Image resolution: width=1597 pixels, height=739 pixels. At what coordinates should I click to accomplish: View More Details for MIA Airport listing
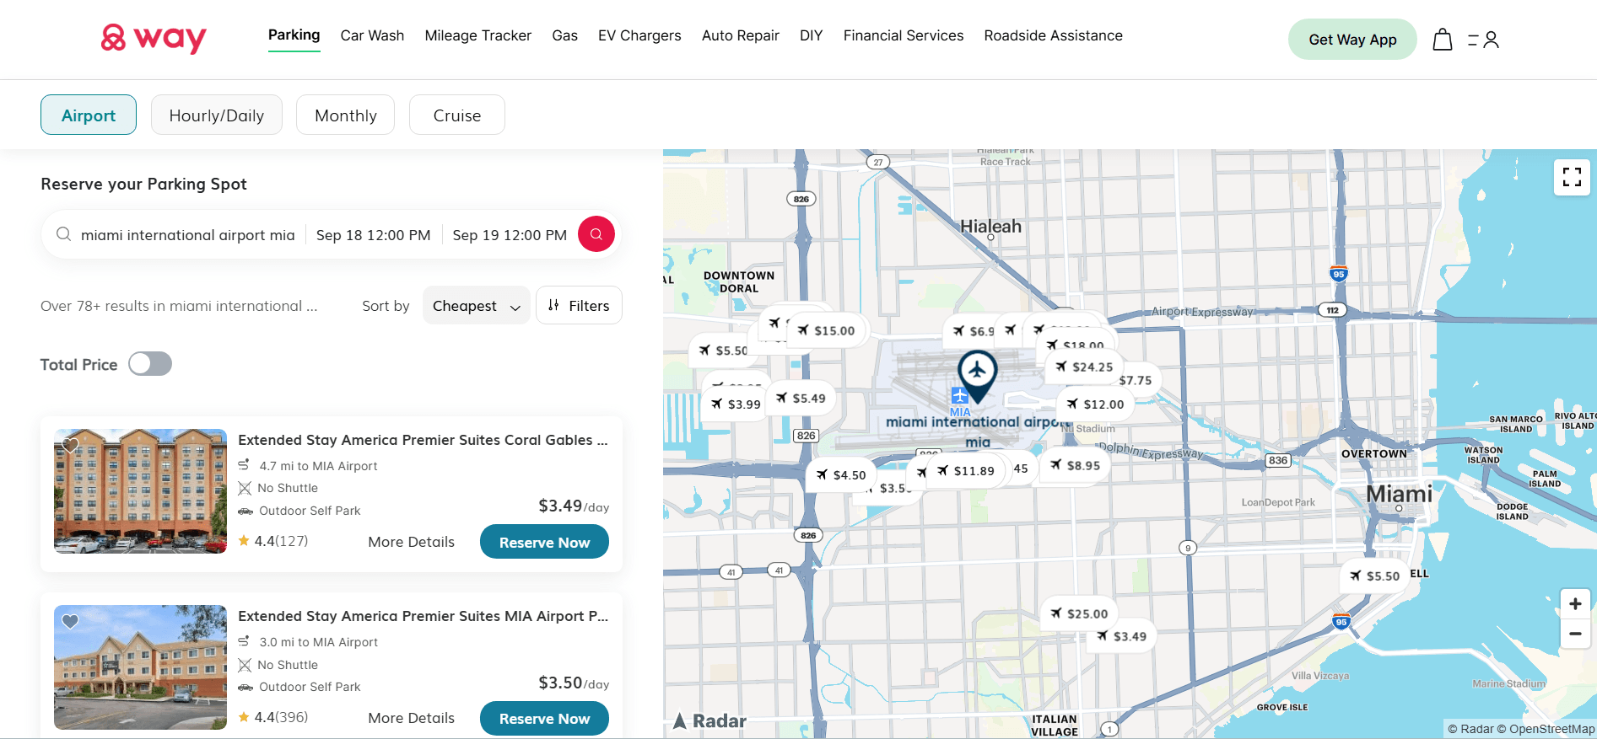tap(411, 718)
